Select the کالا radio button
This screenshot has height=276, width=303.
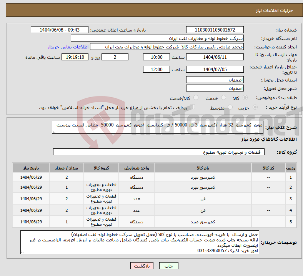coord(245,98)
